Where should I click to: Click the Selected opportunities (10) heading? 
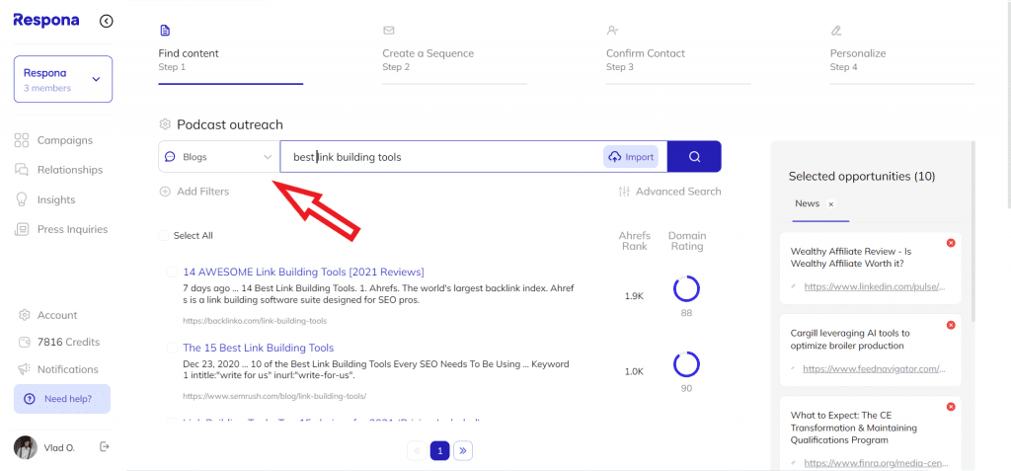861,176
